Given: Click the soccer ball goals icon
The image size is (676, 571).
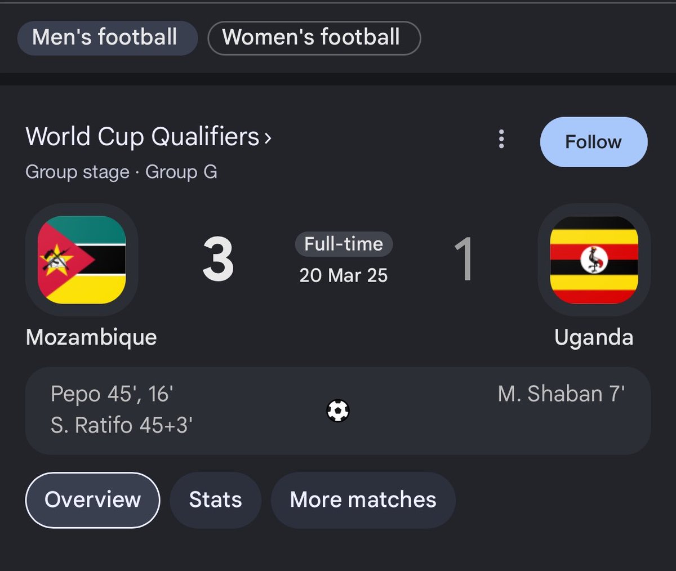Looking at the screenshot, I should (338, 411).
